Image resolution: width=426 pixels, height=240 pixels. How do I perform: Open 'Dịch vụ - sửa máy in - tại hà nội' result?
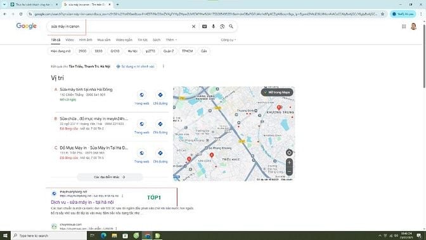point(82,202)
